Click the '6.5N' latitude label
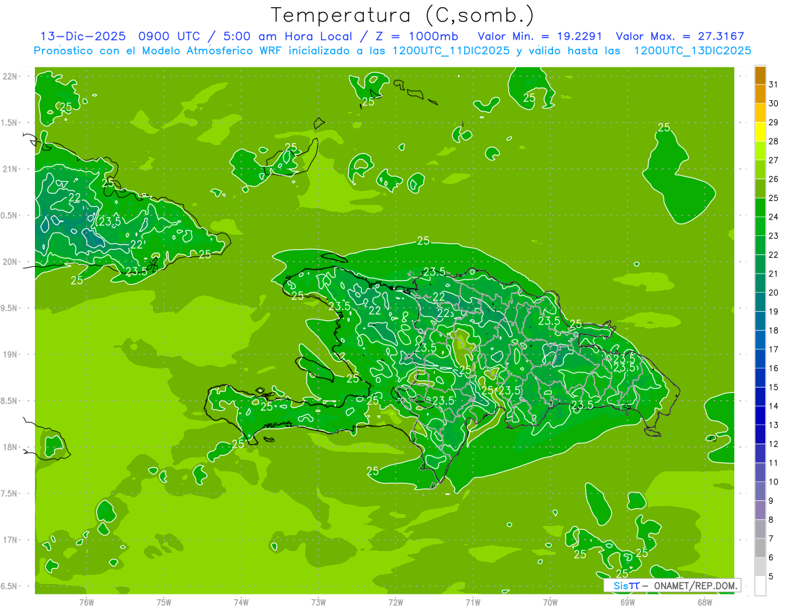The width and height of the screenshot is (791, 611). point(10,586)
